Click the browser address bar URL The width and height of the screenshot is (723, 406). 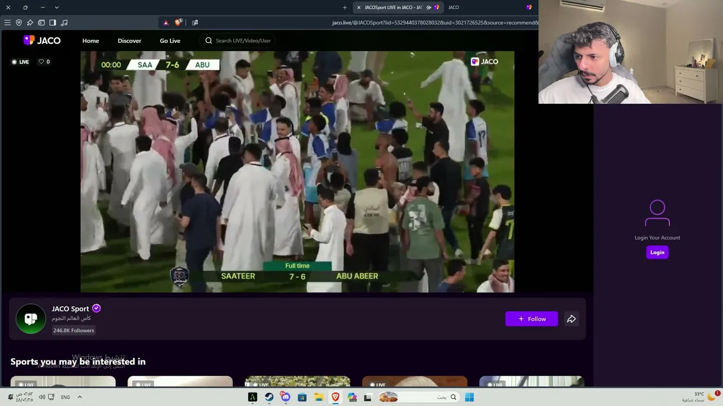pos(435,23)
